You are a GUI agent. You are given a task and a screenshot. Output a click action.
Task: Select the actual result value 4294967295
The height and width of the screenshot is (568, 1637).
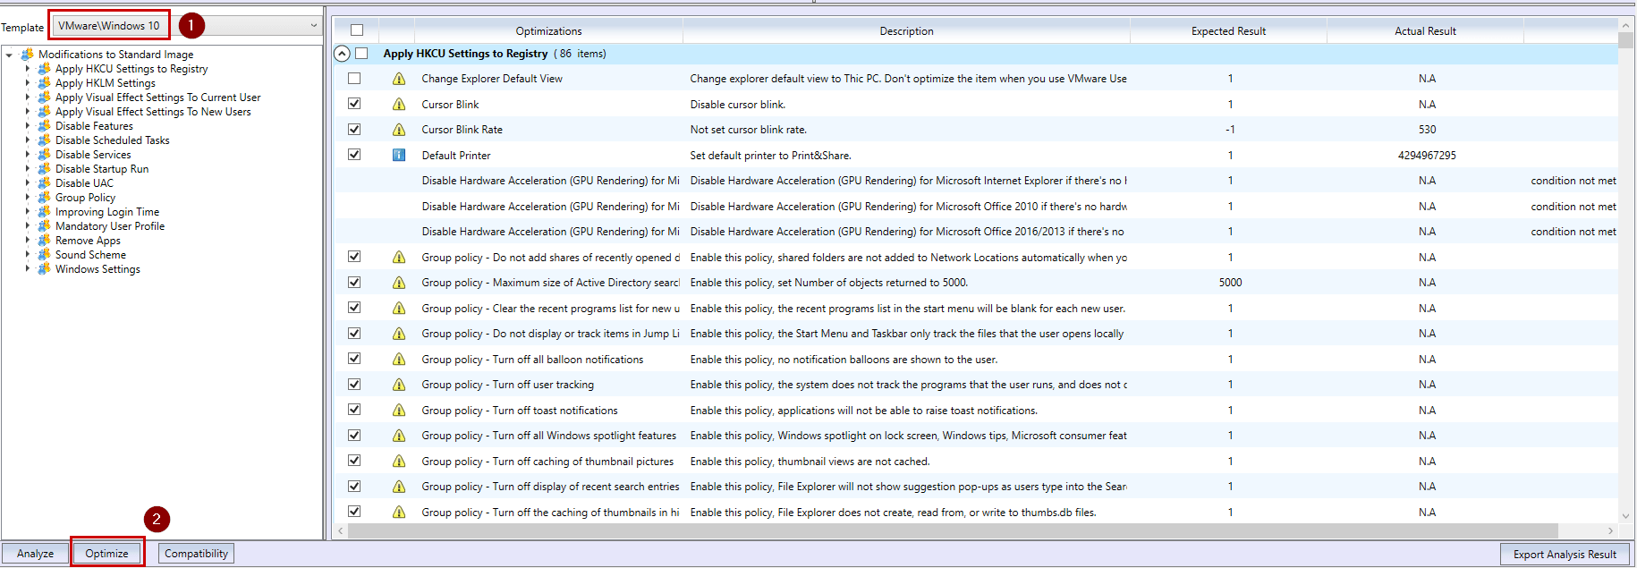[1427, 156]
